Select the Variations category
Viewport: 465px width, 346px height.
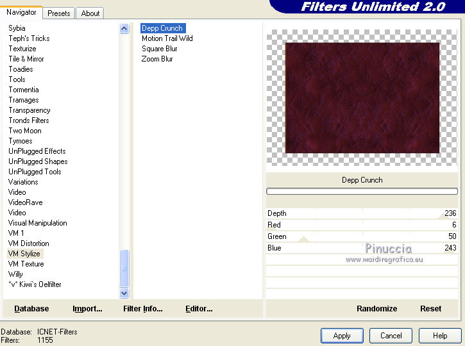(23, 182)
